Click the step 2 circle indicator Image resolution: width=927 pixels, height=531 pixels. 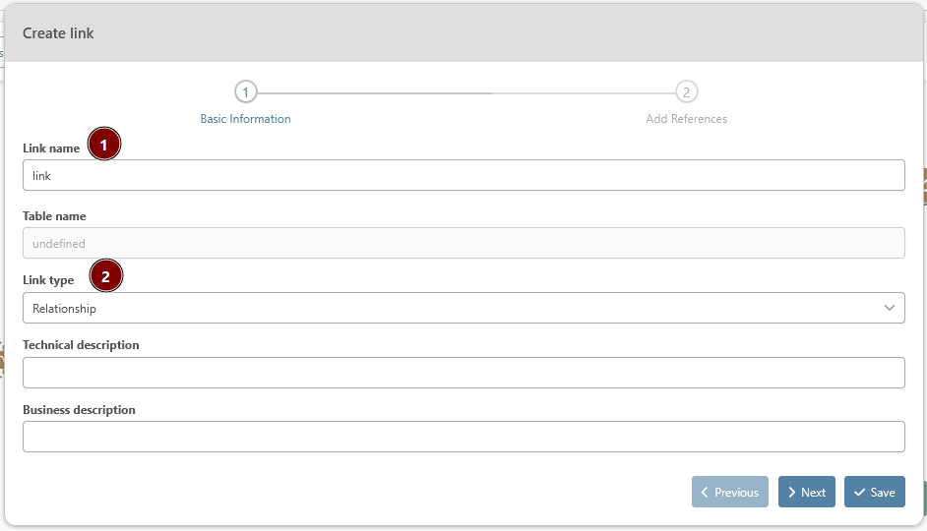click(686, 91)
